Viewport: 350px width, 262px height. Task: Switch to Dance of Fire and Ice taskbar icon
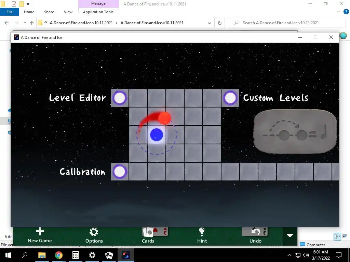coord(126,255)
